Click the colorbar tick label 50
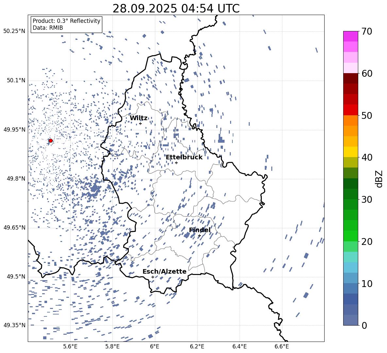387x353 pixels. [367, 116]
